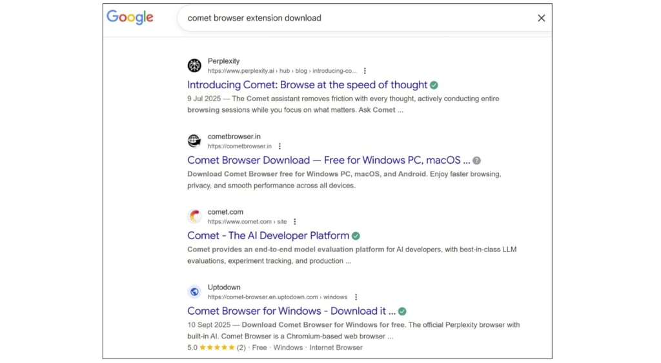Click the Perplexity site name
The image size is (661, 363).
point(223,61)
